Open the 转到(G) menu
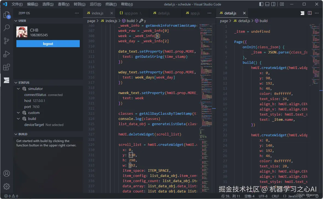This screenshot has width=323, height=199. [x=79, y=4]
